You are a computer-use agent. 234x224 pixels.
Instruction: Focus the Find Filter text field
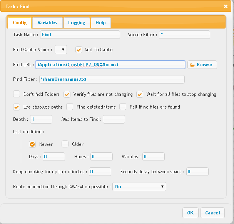click(112, 79)
